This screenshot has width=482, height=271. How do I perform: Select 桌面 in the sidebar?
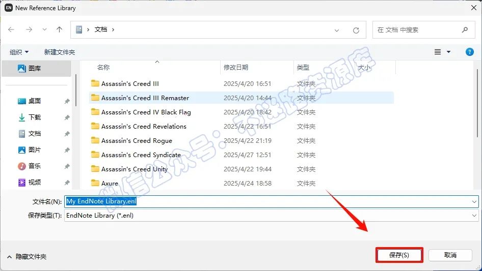pyautogui.click(x=35, y=101)
